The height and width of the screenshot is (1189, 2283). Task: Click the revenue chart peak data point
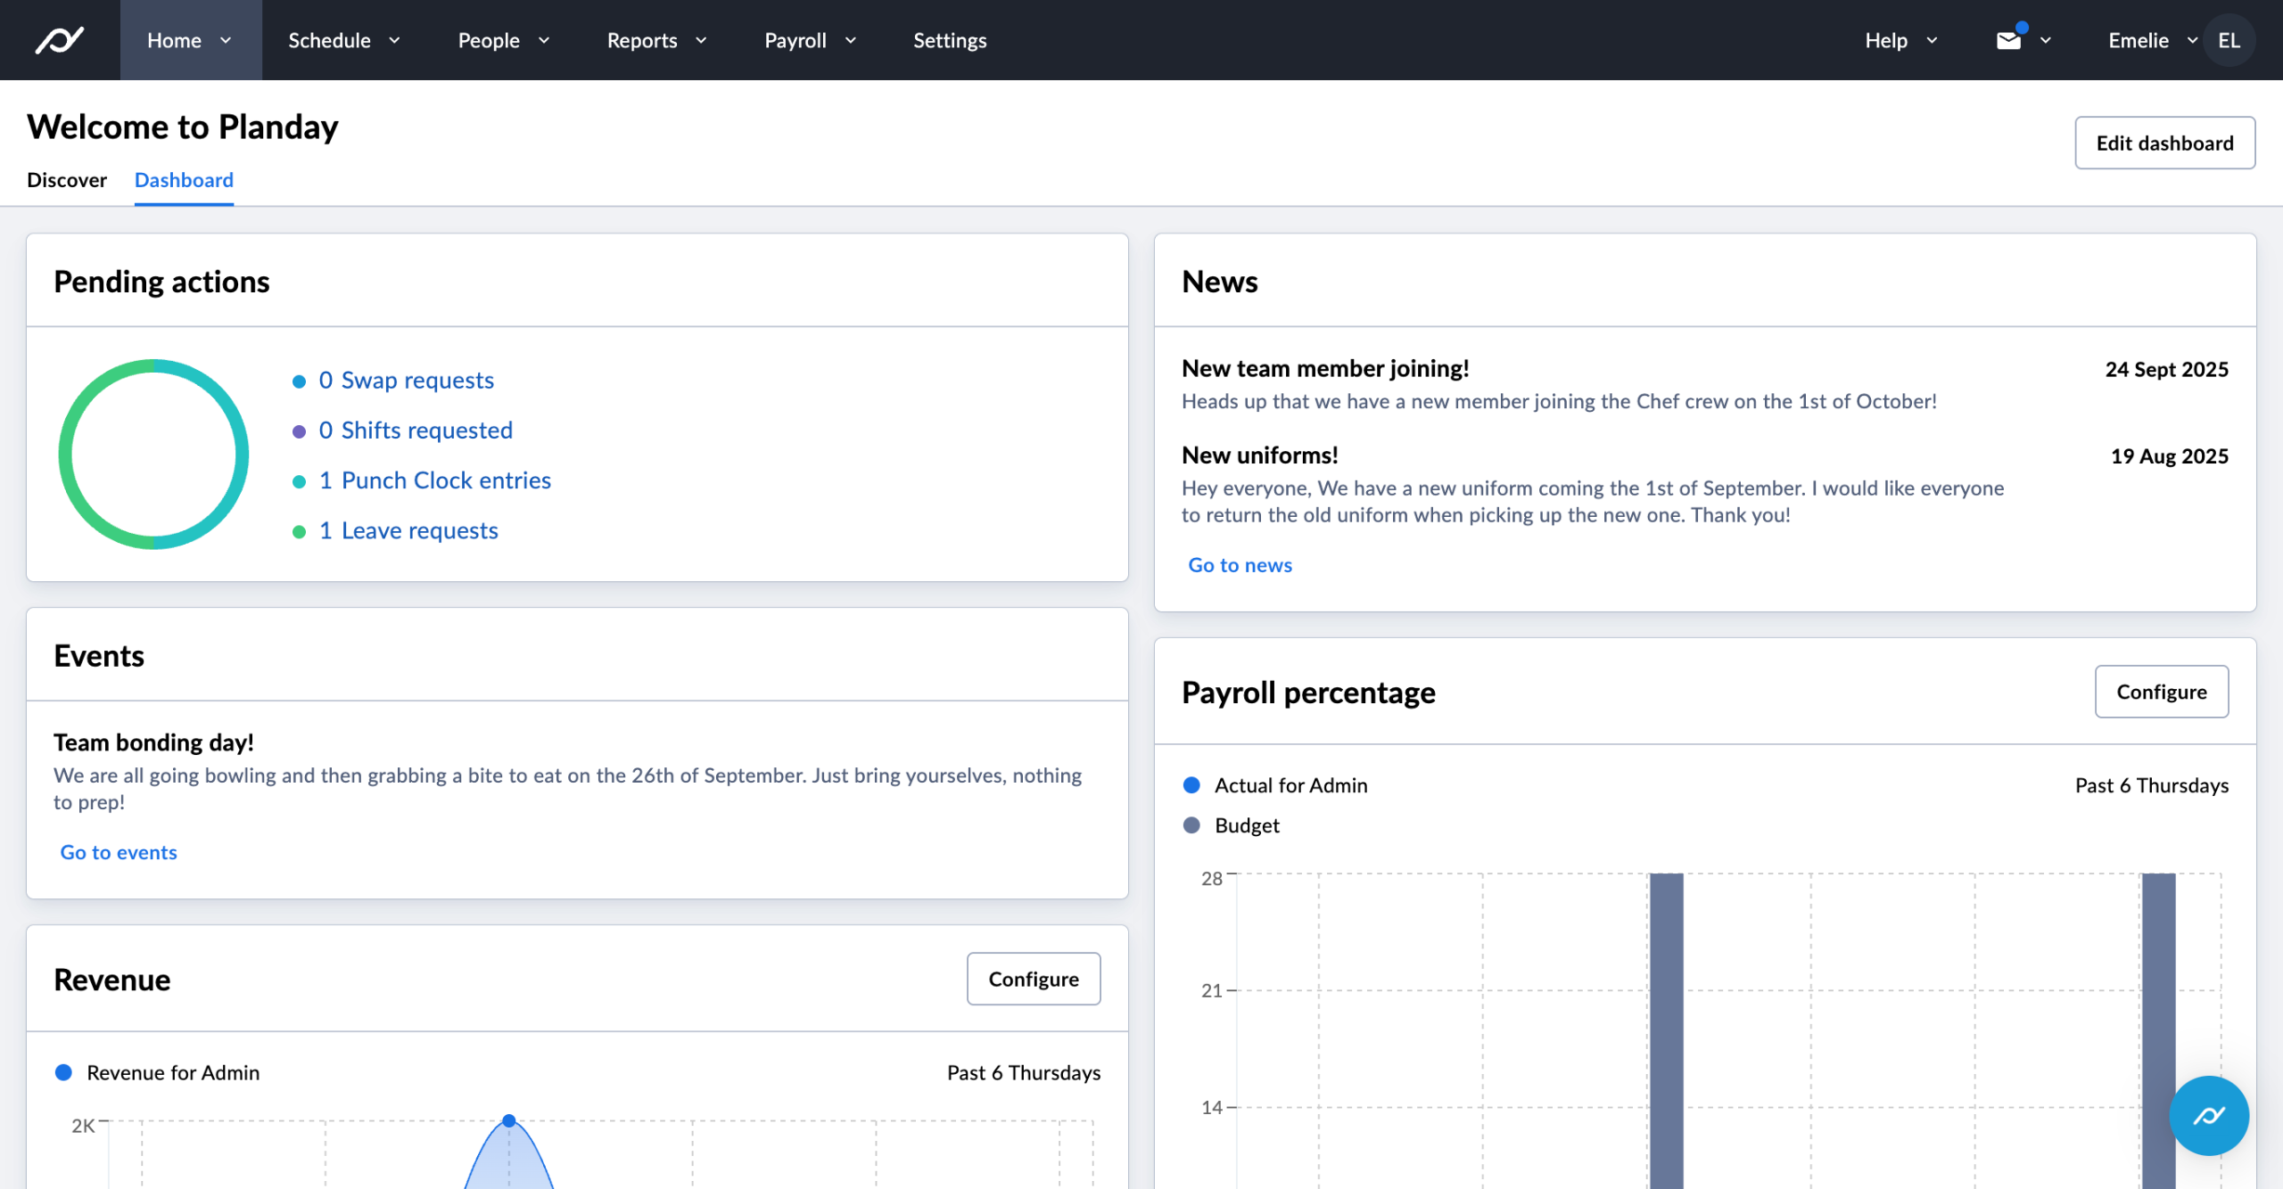tap(508, 1120)
